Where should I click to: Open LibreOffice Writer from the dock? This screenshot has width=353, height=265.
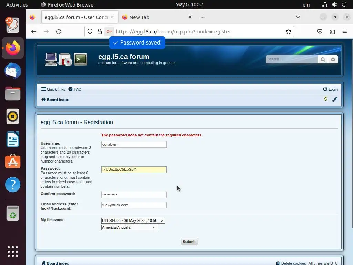click(x=13, y=139)
